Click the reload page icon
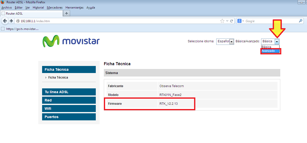 [x=232, y=21]
